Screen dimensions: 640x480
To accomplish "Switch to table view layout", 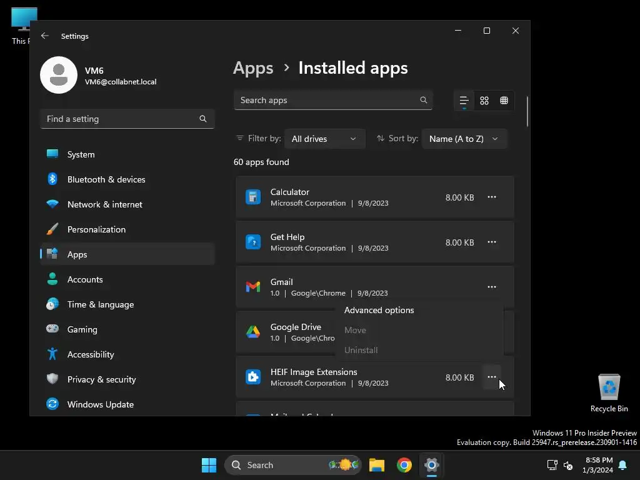I will (x=504, y=101).
